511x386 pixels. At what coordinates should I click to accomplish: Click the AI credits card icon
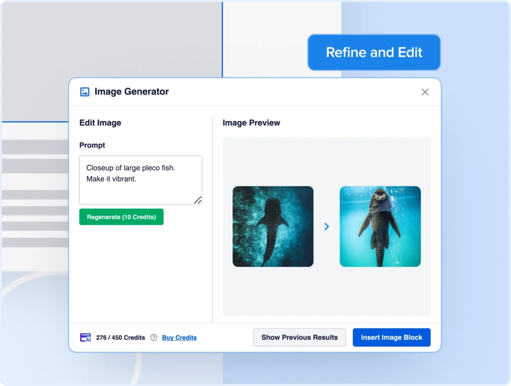(85, 338)
